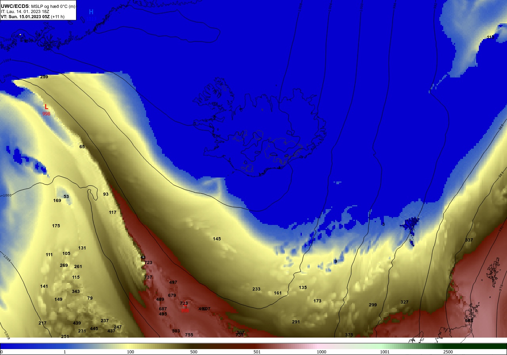Image resolution: width=507 pixels, height=355 pixels.
Task: Click the freezing-level value 259
Action: coord(44,77)
